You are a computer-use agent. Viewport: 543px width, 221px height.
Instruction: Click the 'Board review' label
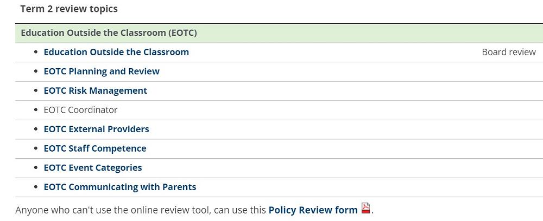coord(509,52)
